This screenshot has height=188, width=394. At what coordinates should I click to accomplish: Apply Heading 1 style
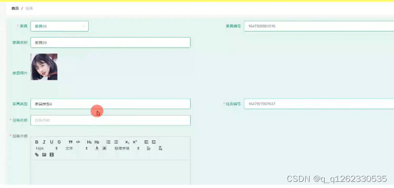[x=89, y=142]
